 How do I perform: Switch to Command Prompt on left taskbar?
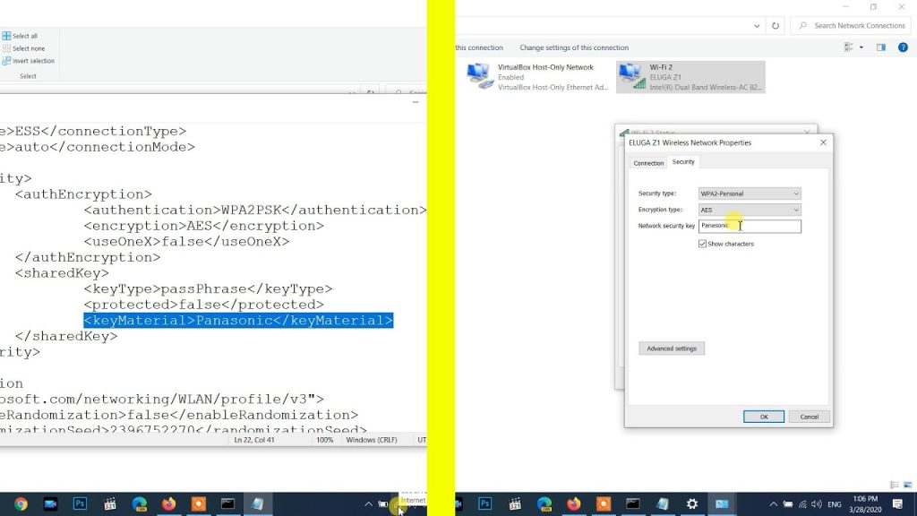pos(228,503)
